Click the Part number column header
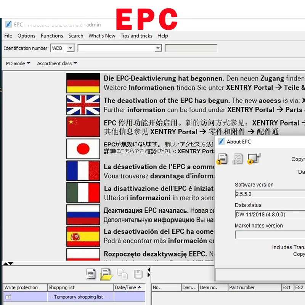Viewport: 305px width, 305px height. (x=255, y=287)
